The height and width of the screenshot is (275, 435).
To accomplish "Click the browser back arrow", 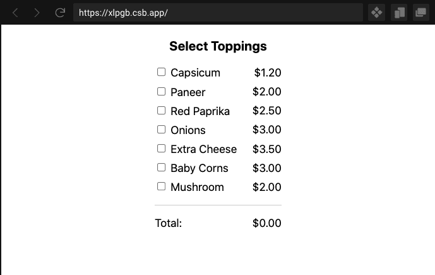I will click(16, 13).
